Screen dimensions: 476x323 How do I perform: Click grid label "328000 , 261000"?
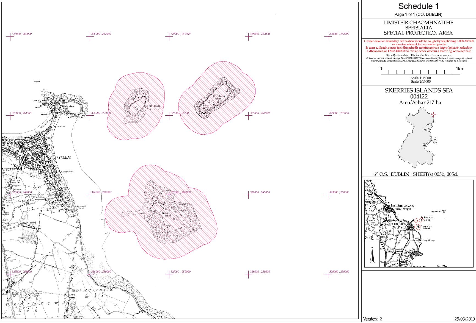tap(260, 113)
